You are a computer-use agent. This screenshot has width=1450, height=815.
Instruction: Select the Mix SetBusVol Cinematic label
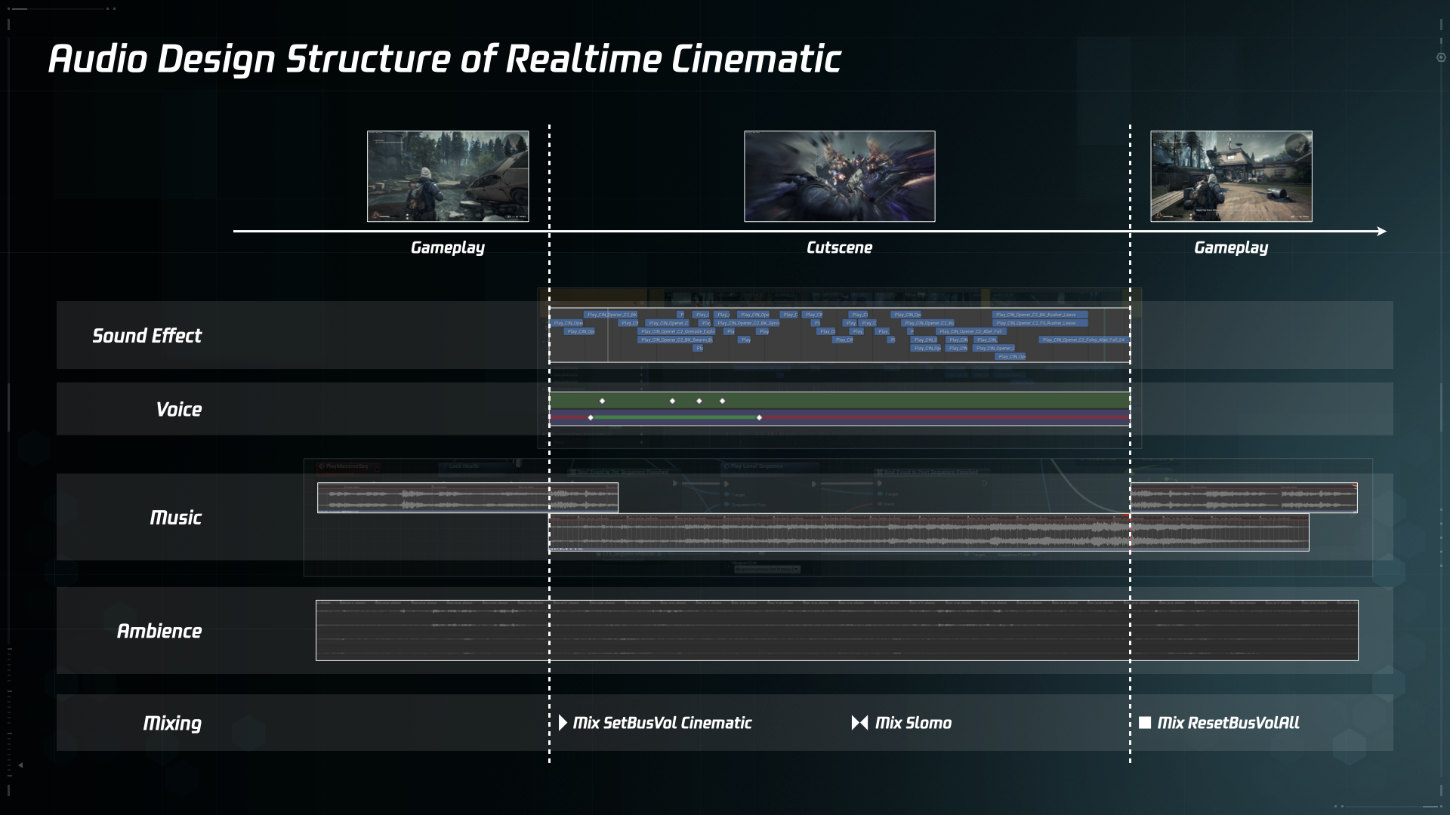click(662, 723)
